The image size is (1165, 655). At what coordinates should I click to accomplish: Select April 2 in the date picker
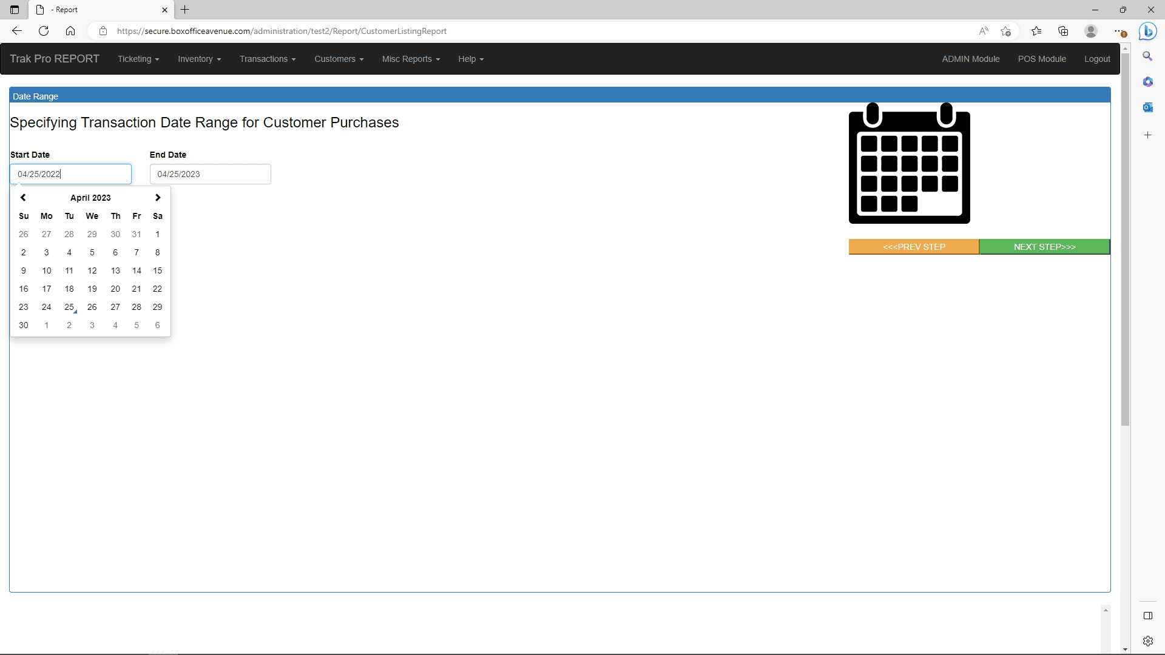click(24, 252)
